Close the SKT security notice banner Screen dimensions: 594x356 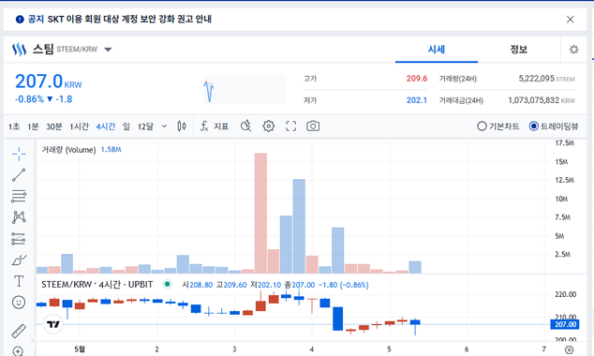pyautogui.click(x=571, y=20)
